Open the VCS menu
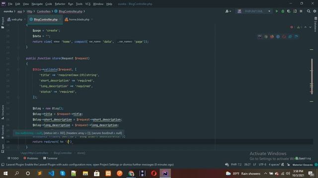 click(x=88, y=4)
